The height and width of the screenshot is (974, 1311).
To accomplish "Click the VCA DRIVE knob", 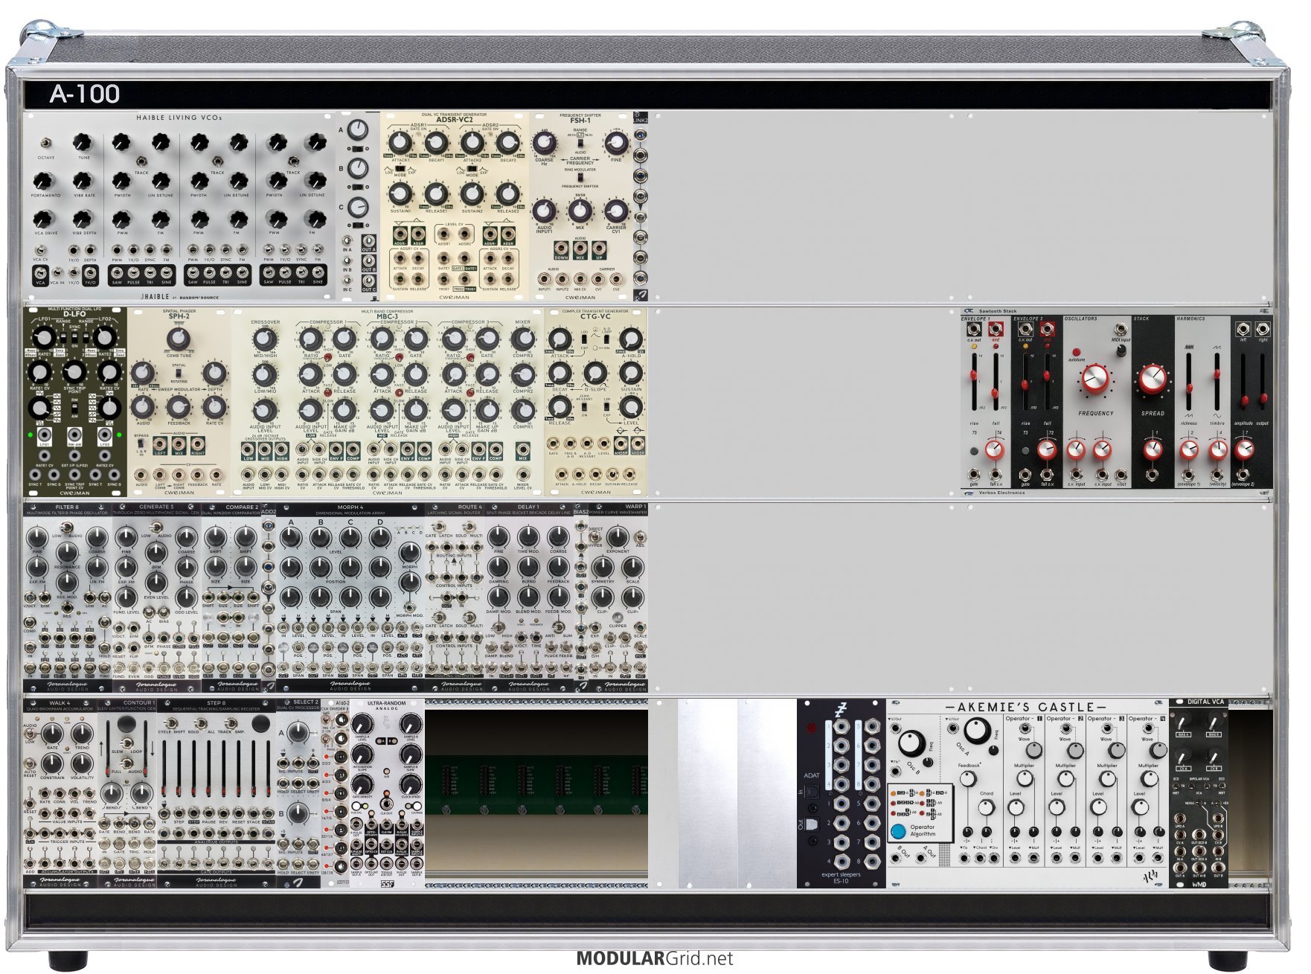I will [45, 220].
